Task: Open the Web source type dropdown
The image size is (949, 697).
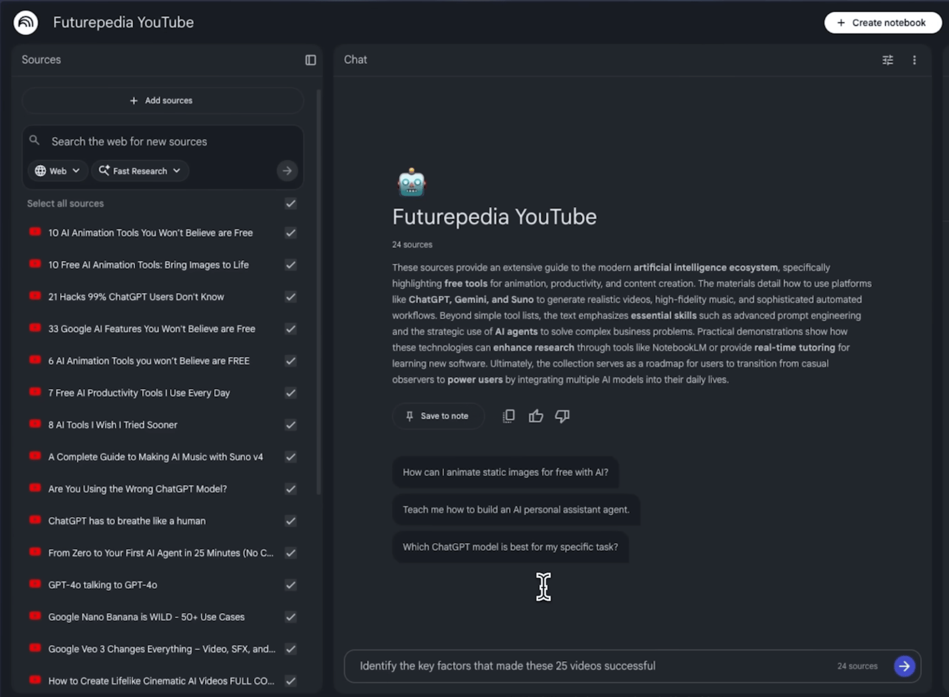Action: tap(57, 171)
